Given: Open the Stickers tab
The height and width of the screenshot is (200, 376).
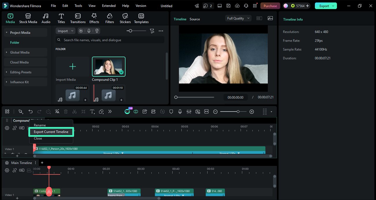Looking at the screenshot, I should tap(125, 18).
